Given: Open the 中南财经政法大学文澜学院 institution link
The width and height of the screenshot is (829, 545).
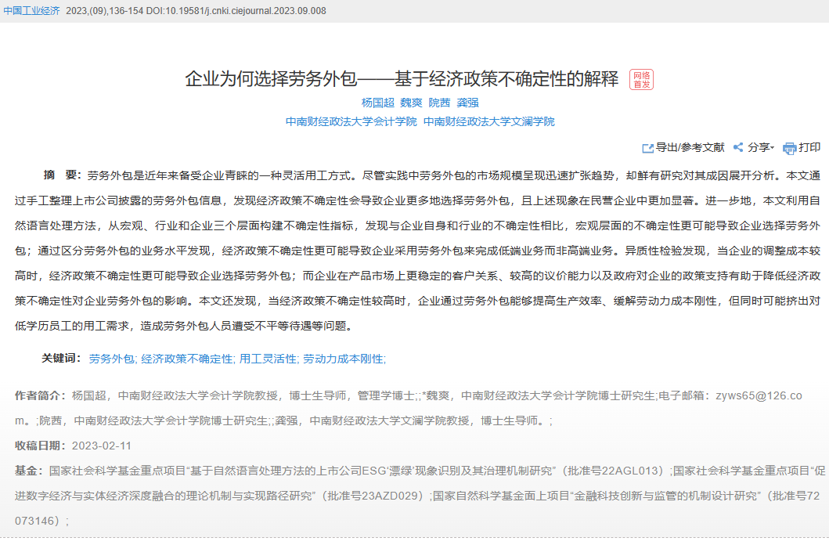Looking at the screenshot, I should pyautogui.click(x=488, y=121).
